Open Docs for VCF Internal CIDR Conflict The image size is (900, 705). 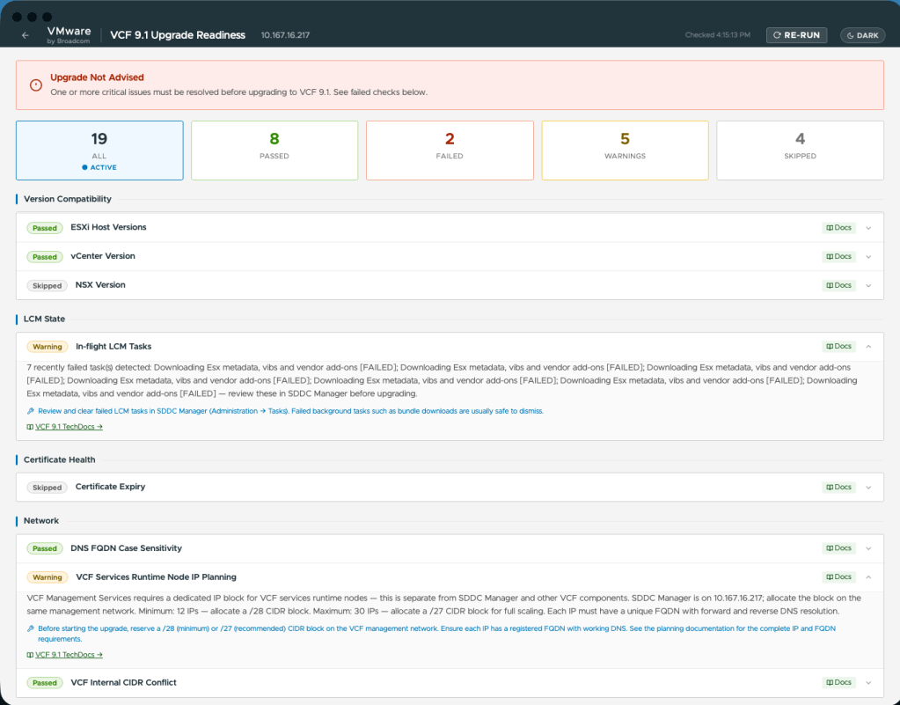pyautogui.click(x=838, y=683)
